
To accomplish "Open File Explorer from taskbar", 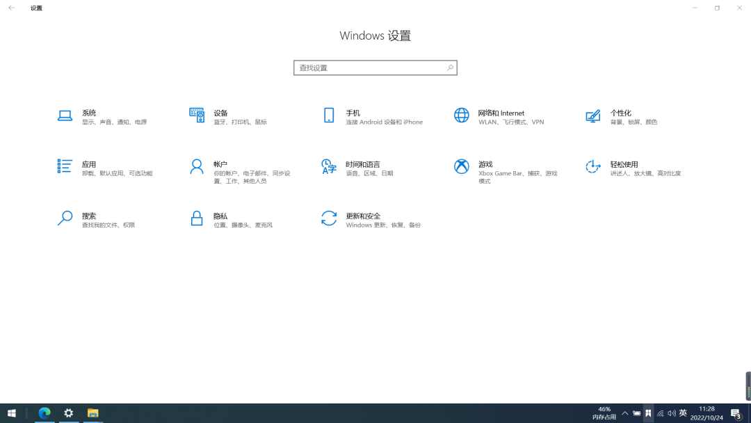I will tap(93, 413).
